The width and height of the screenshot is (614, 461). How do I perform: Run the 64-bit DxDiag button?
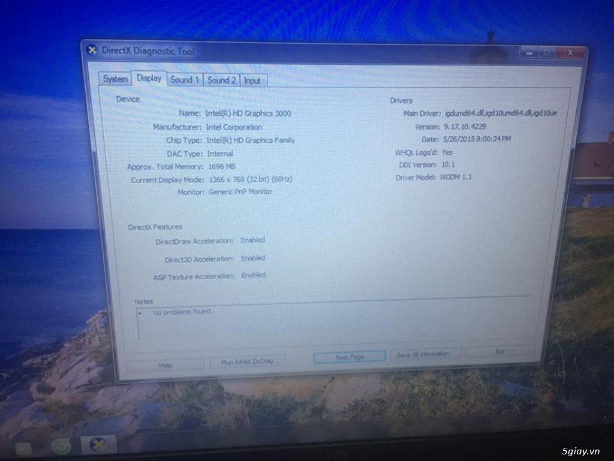(247, 361)
